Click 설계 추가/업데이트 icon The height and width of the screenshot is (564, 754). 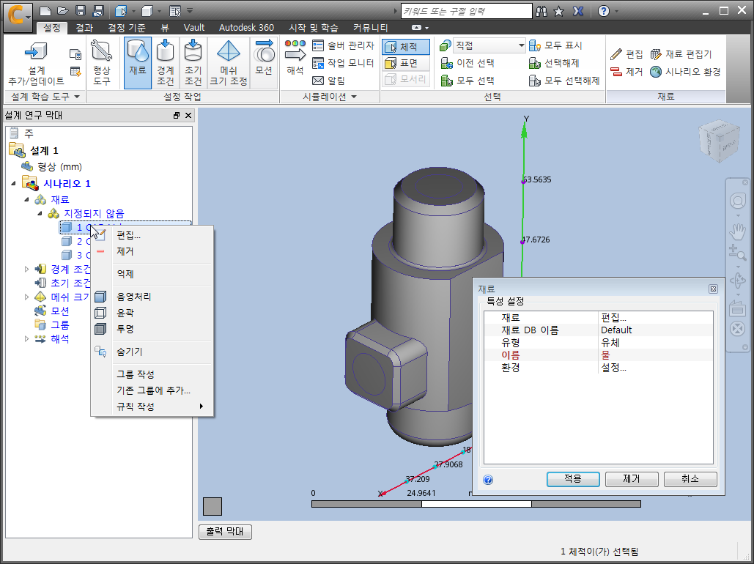[x=36, y=63]
